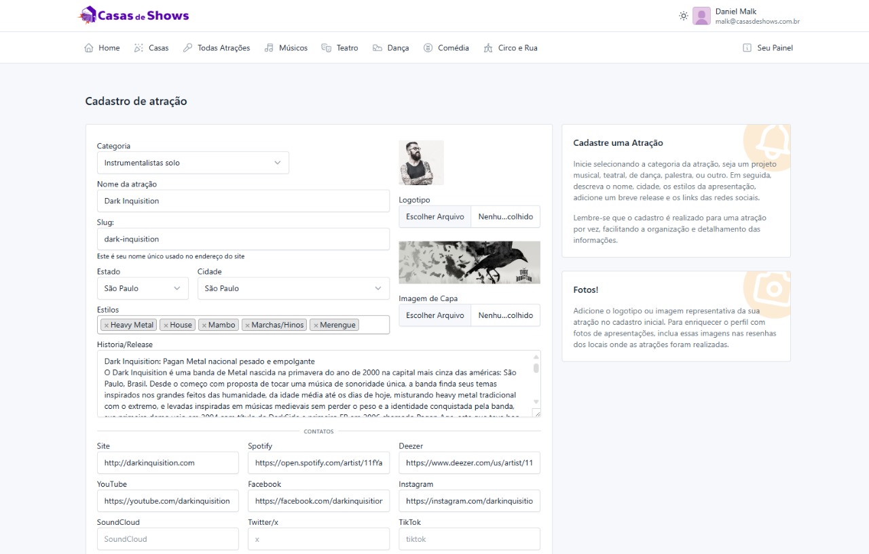Toggle the light/dark theme sun icon
Screen dimensions: 869x554
click(x=684, y=16)
